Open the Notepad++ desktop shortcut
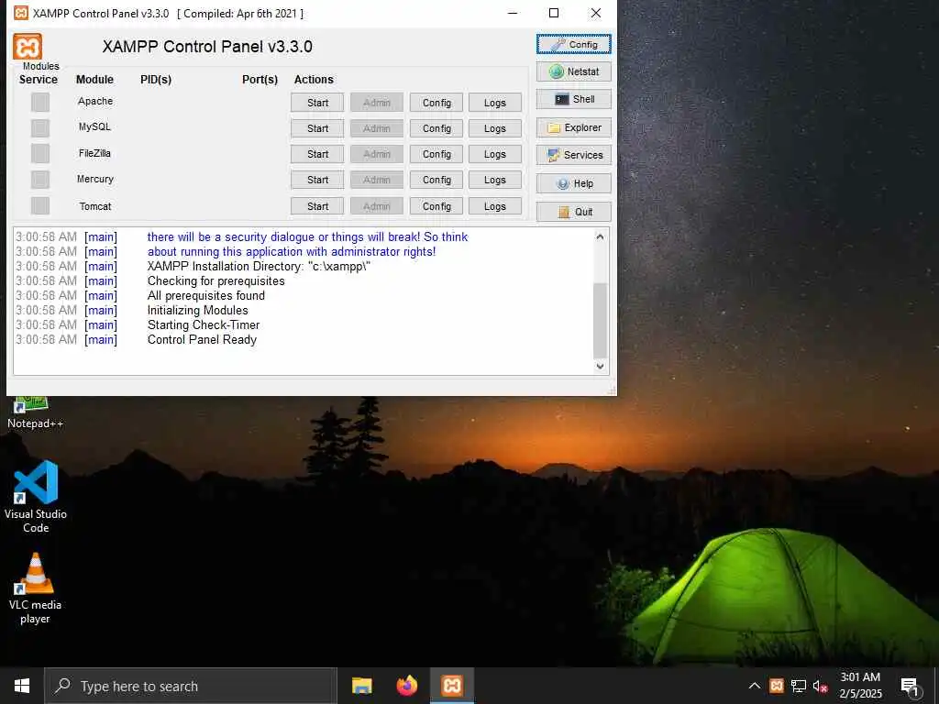939x704 pixels. pos(35,413)
